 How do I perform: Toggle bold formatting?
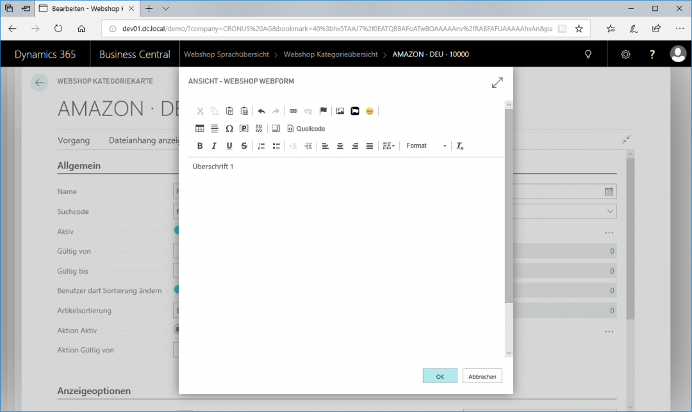pos(200,146)
